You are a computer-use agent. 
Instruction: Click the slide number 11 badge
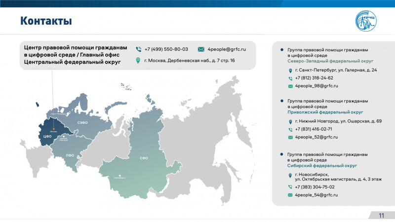[381, 215]
